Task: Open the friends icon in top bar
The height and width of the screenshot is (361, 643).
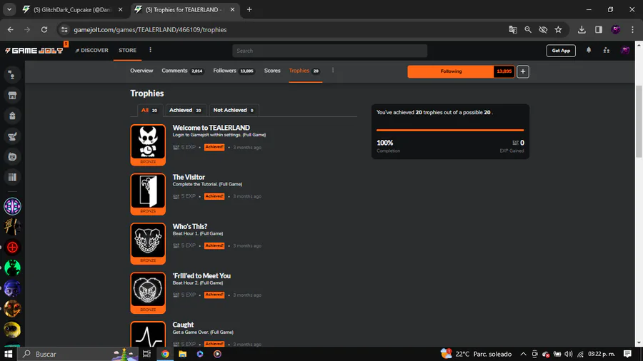Action: [x=606, y=51]
